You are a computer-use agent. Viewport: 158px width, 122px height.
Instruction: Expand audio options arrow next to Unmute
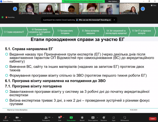[x=10, y=117]
